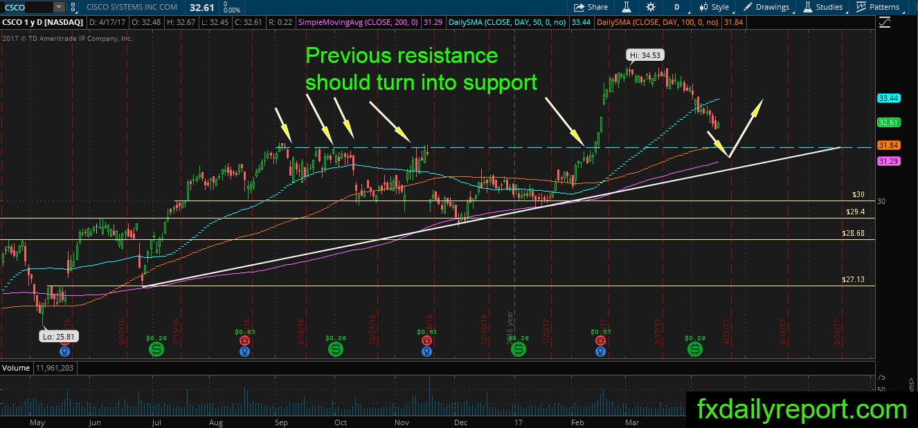Click the $30 price level label
918x428 pixels.
click(x=859, y=195)
